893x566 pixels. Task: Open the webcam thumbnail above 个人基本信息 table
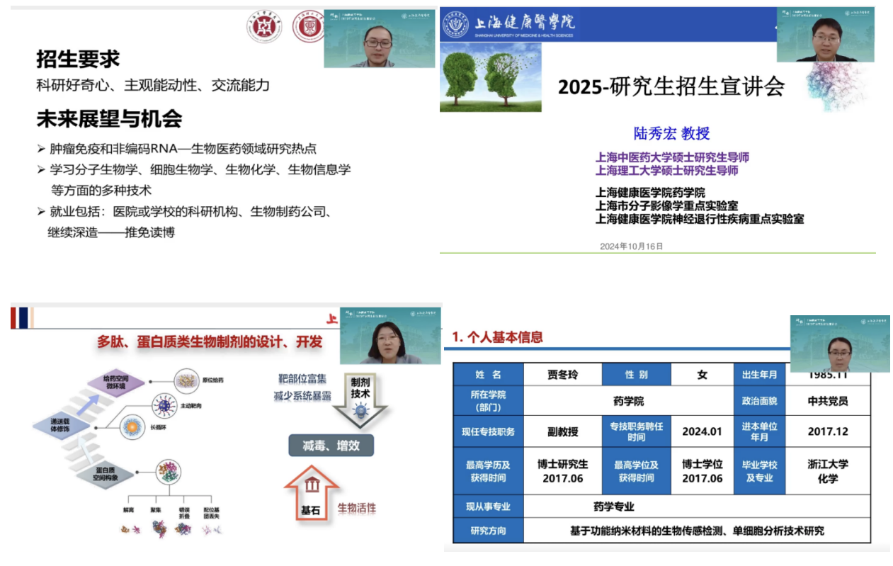839,344
